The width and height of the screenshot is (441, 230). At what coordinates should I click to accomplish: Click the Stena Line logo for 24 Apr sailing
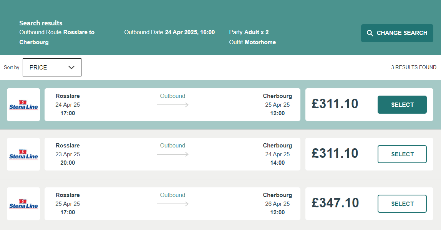tap(23, 105)
